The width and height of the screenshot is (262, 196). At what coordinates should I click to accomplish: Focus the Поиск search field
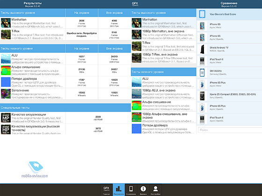tap(230, 130)
